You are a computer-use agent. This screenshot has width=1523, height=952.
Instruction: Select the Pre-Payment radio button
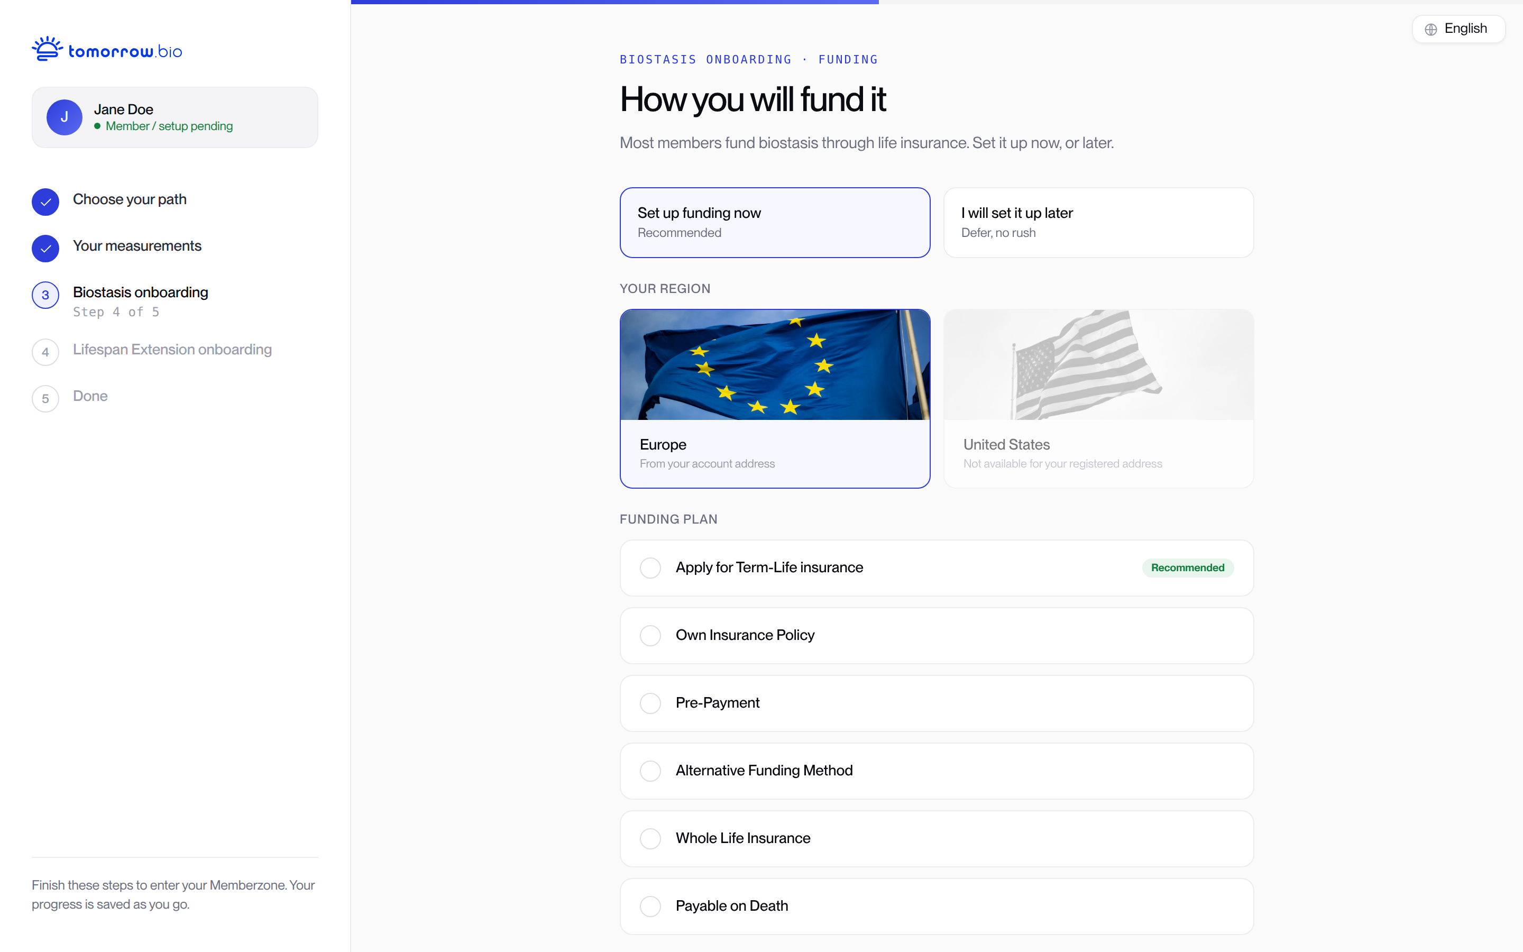point(650,703)
